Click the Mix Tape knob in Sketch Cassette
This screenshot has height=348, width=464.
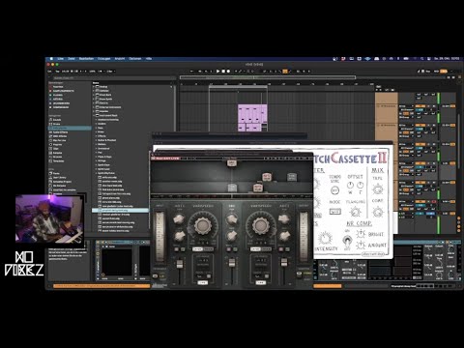coord(377,188)
